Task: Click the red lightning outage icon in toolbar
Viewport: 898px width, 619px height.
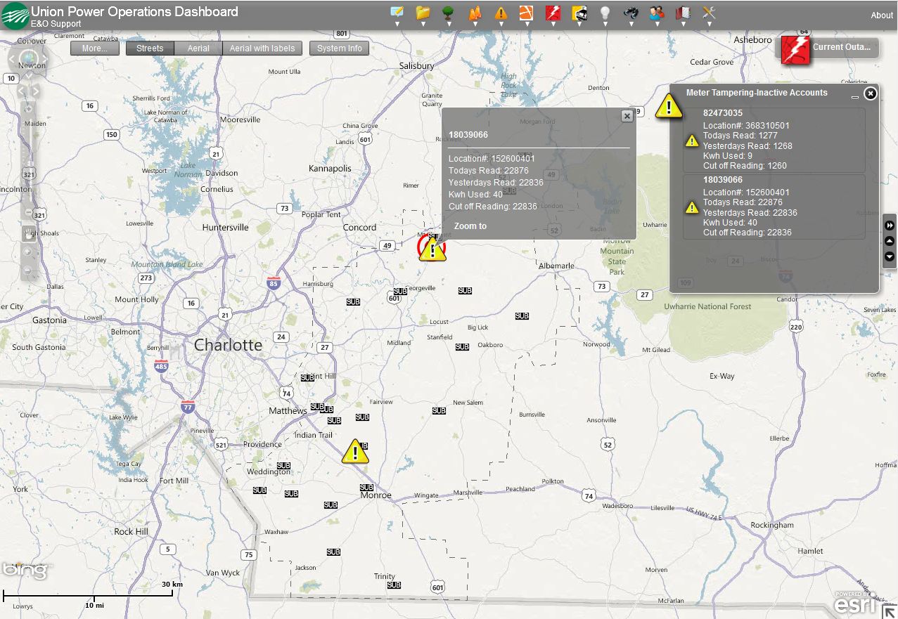Action: tap(553, 13)
